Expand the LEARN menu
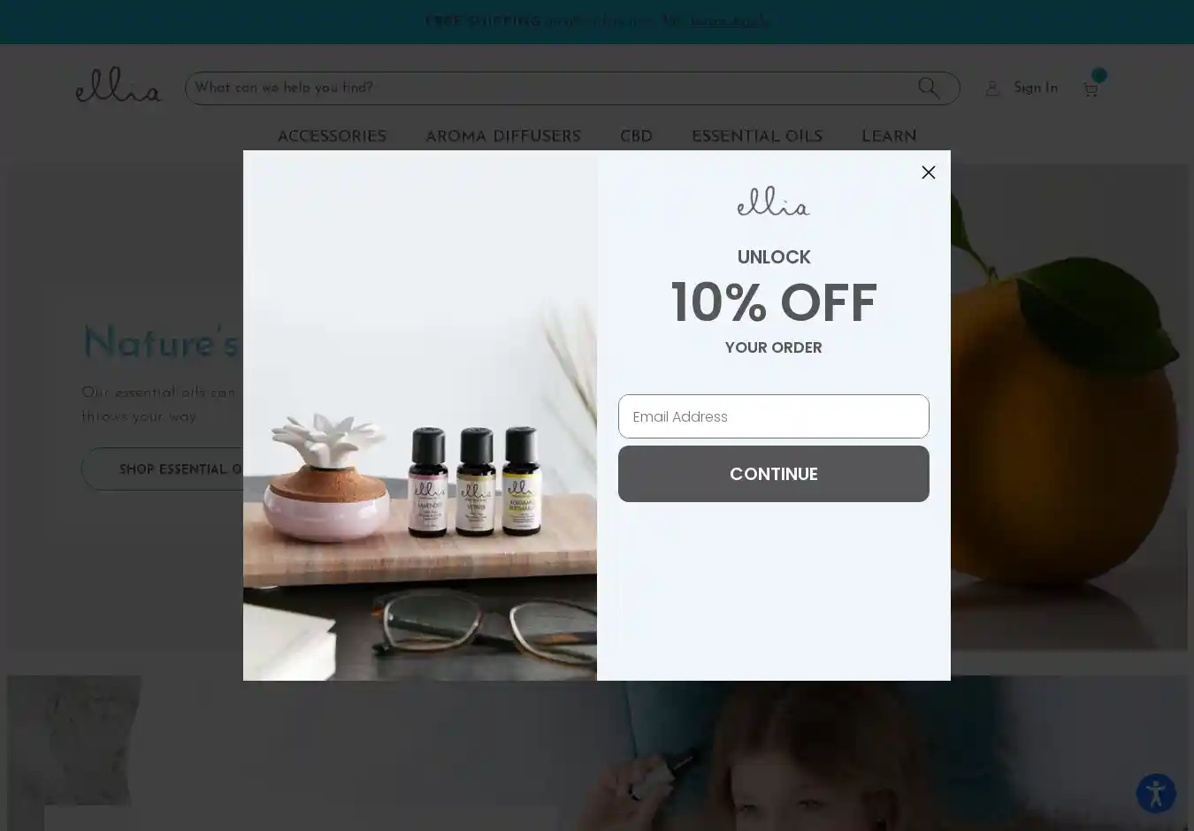This screenshot has height=831, width=1194. [889, 136]
